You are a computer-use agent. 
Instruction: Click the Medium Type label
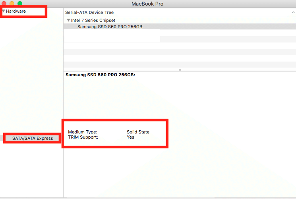pyautogui.click(x=83, y=132)
